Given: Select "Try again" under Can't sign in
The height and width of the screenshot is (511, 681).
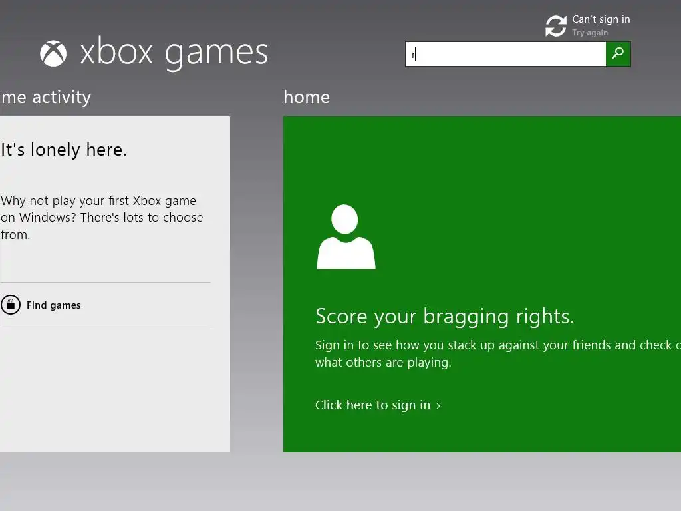Looking at the screenshot, I should [x=590, y=33].
